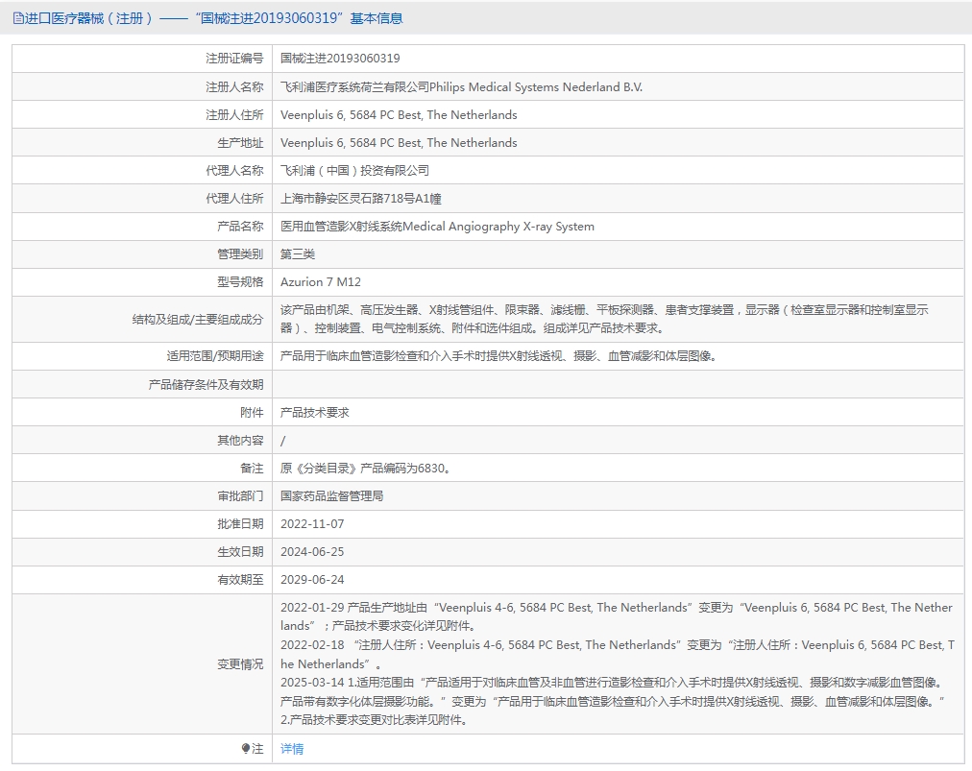Click the 型号规格 label
Screen dimensions: 972x771
(x=240, y=282)
